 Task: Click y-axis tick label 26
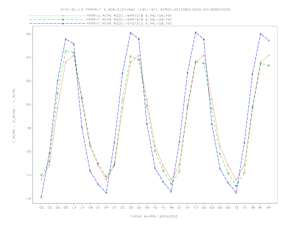point(28,34)
